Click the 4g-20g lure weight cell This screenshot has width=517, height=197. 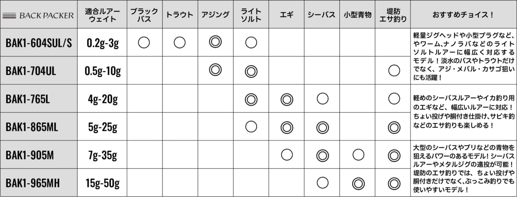click(x=103, y=99)
